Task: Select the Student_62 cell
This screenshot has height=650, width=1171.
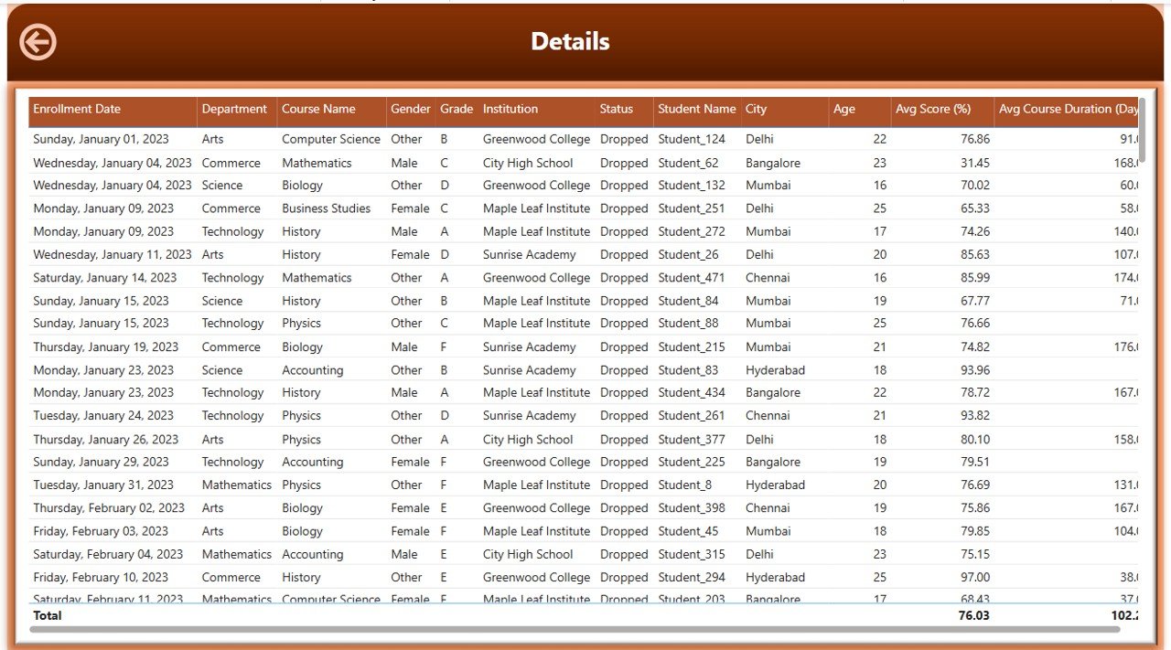Action: pyautogui.click(x=688, y=163)
